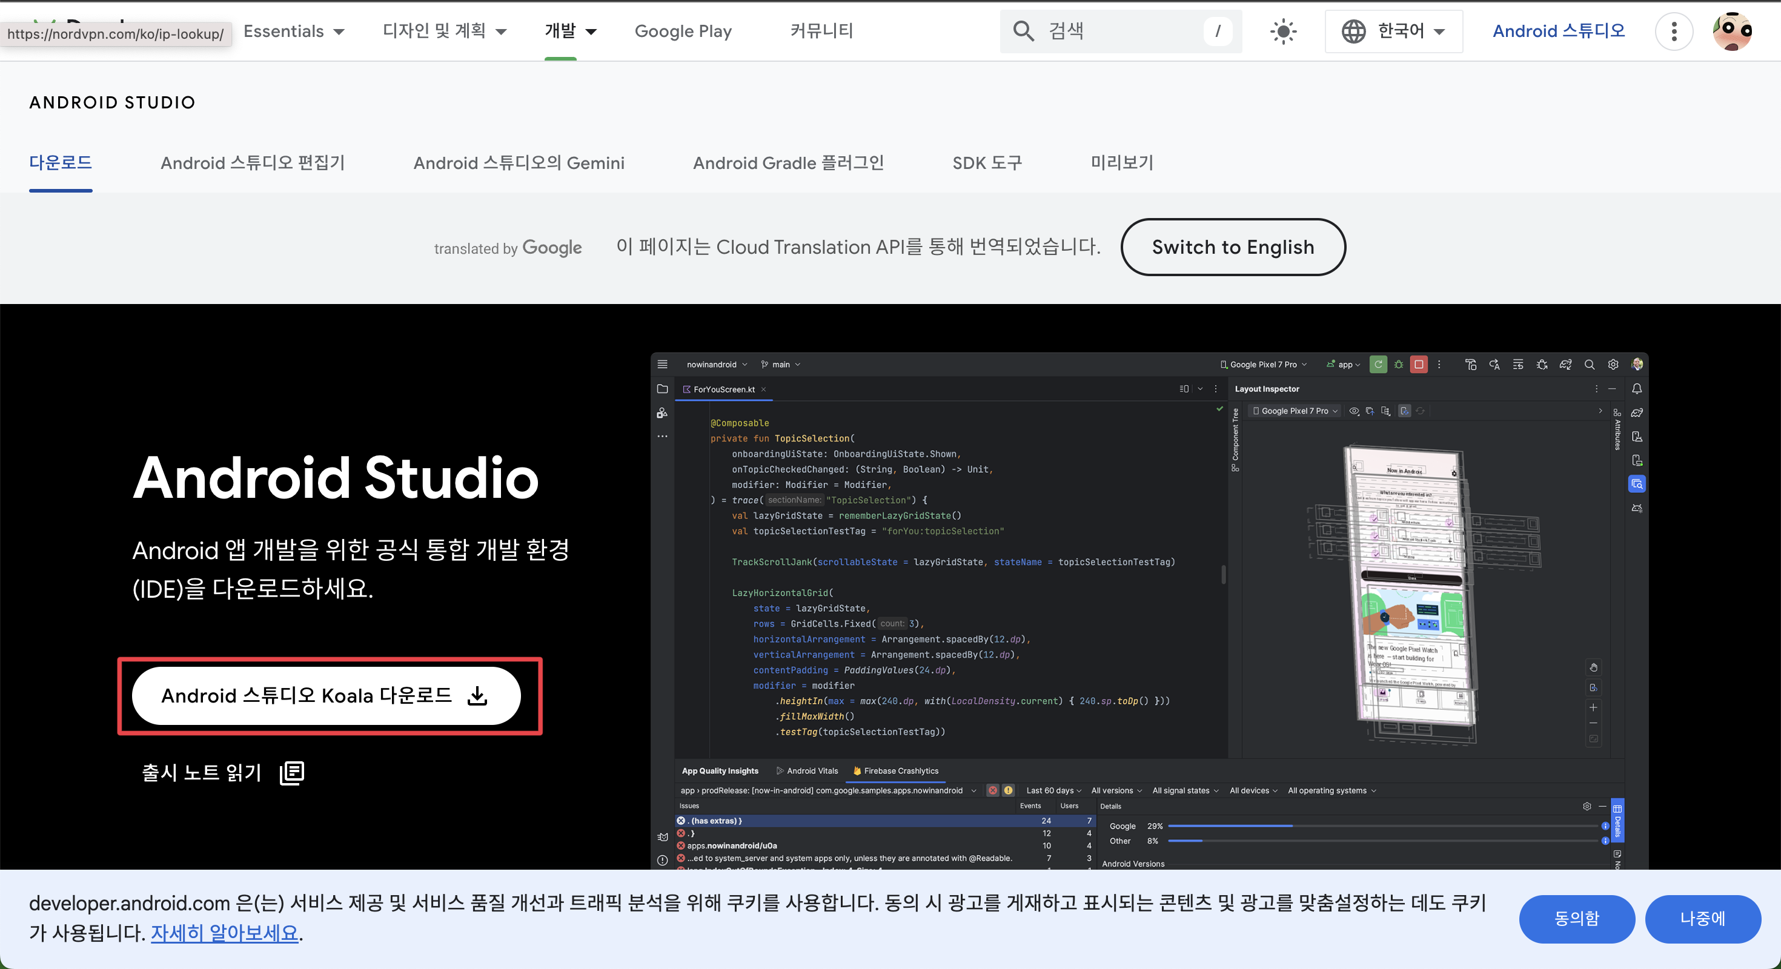1781x969 pixels.
Task: Click the search magnifier icon
Action: click(1023, 31)
